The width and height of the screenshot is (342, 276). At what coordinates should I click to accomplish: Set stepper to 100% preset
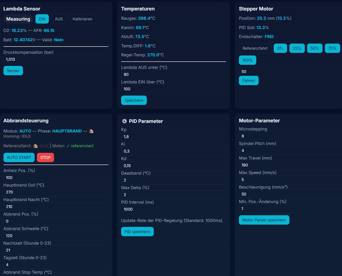[247, 60]
